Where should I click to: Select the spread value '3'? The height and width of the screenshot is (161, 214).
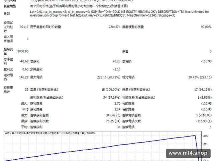tap(211, 51)
